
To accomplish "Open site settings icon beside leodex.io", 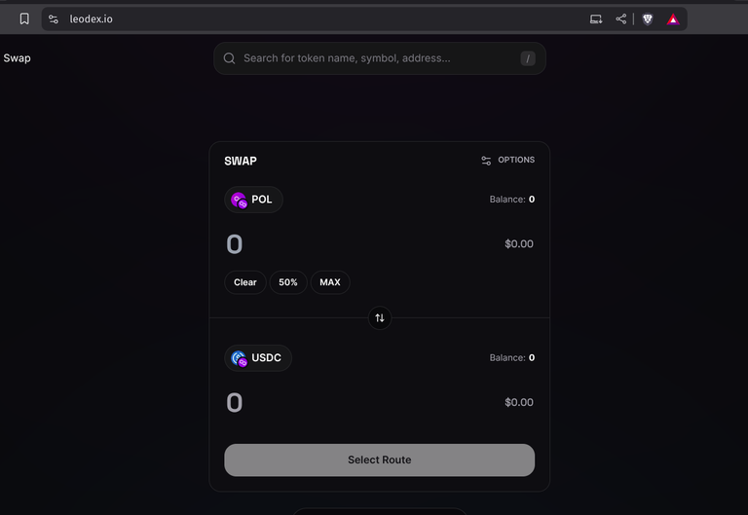I will click(x=54, y=19).
